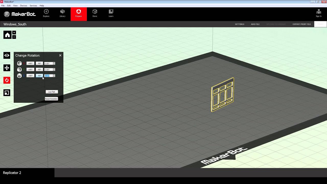Click the Windows_South file name

click(15, 24)
